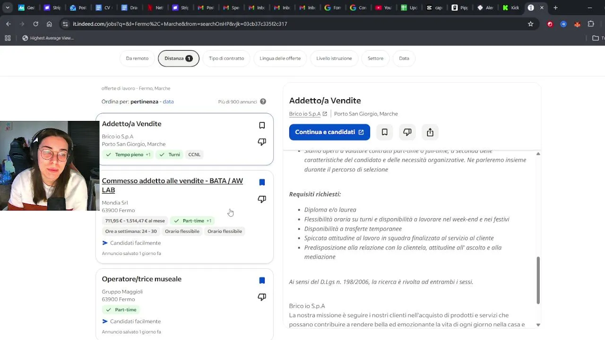Open Brico io S.p.A company link
This screenshot has height=340, width=605.
click(305, 114)
